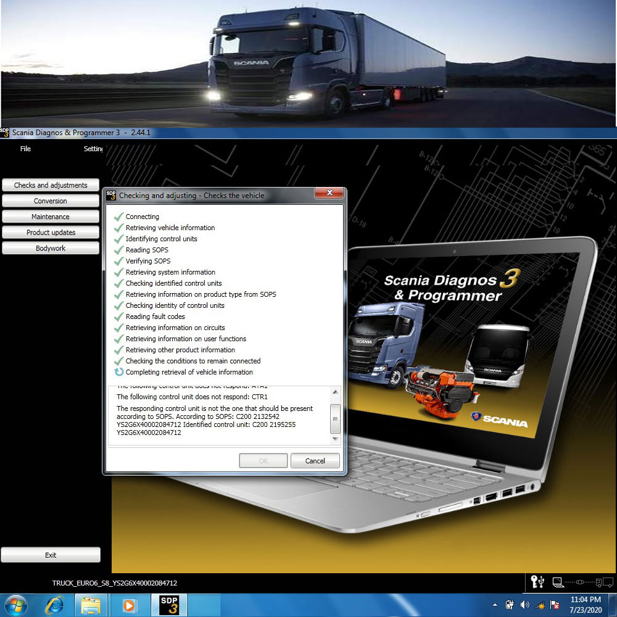Select the SDP3 application on the taskbar
The height and width of the screenshot is (617, 617).
pyautogui.click(x=169, y=605)
